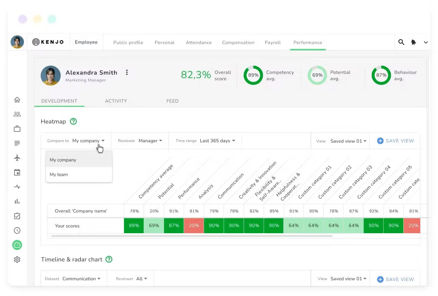
Task: Click the SAVE VIEW button for the heatmap
Action: click(395, 140)
